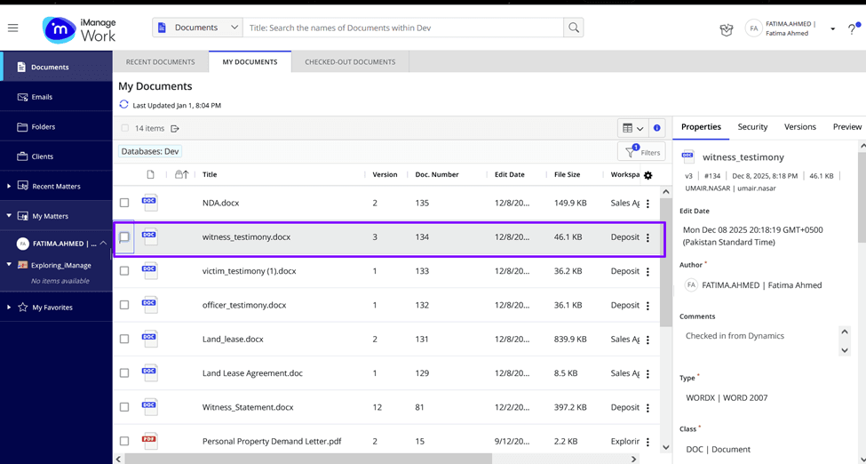Image resolution: width=866 pixels, height=464 pixels.
Task: Open the Versions tab
Action: (x=799, y=127)
